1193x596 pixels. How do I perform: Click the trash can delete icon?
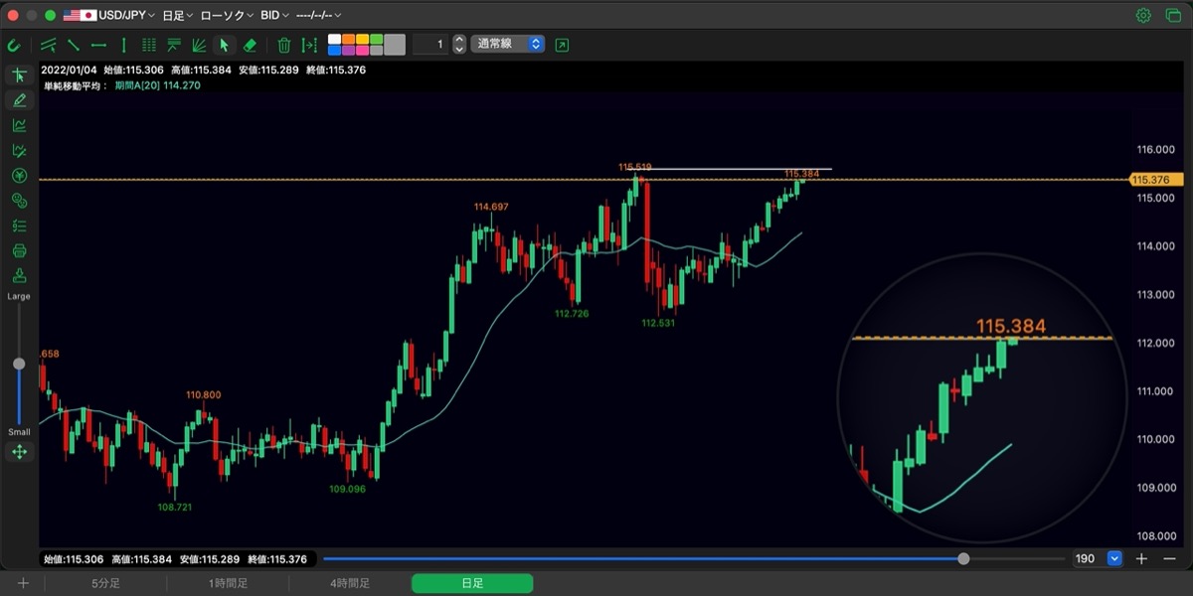tap(284, 45)
